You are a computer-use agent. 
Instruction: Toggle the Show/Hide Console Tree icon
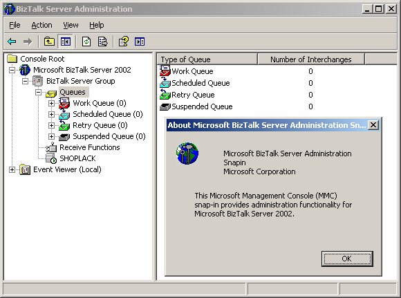pyautogui.click(x=66, y=41)
